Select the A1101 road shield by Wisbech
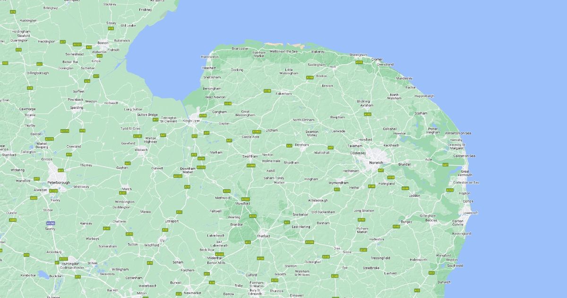 137,136
